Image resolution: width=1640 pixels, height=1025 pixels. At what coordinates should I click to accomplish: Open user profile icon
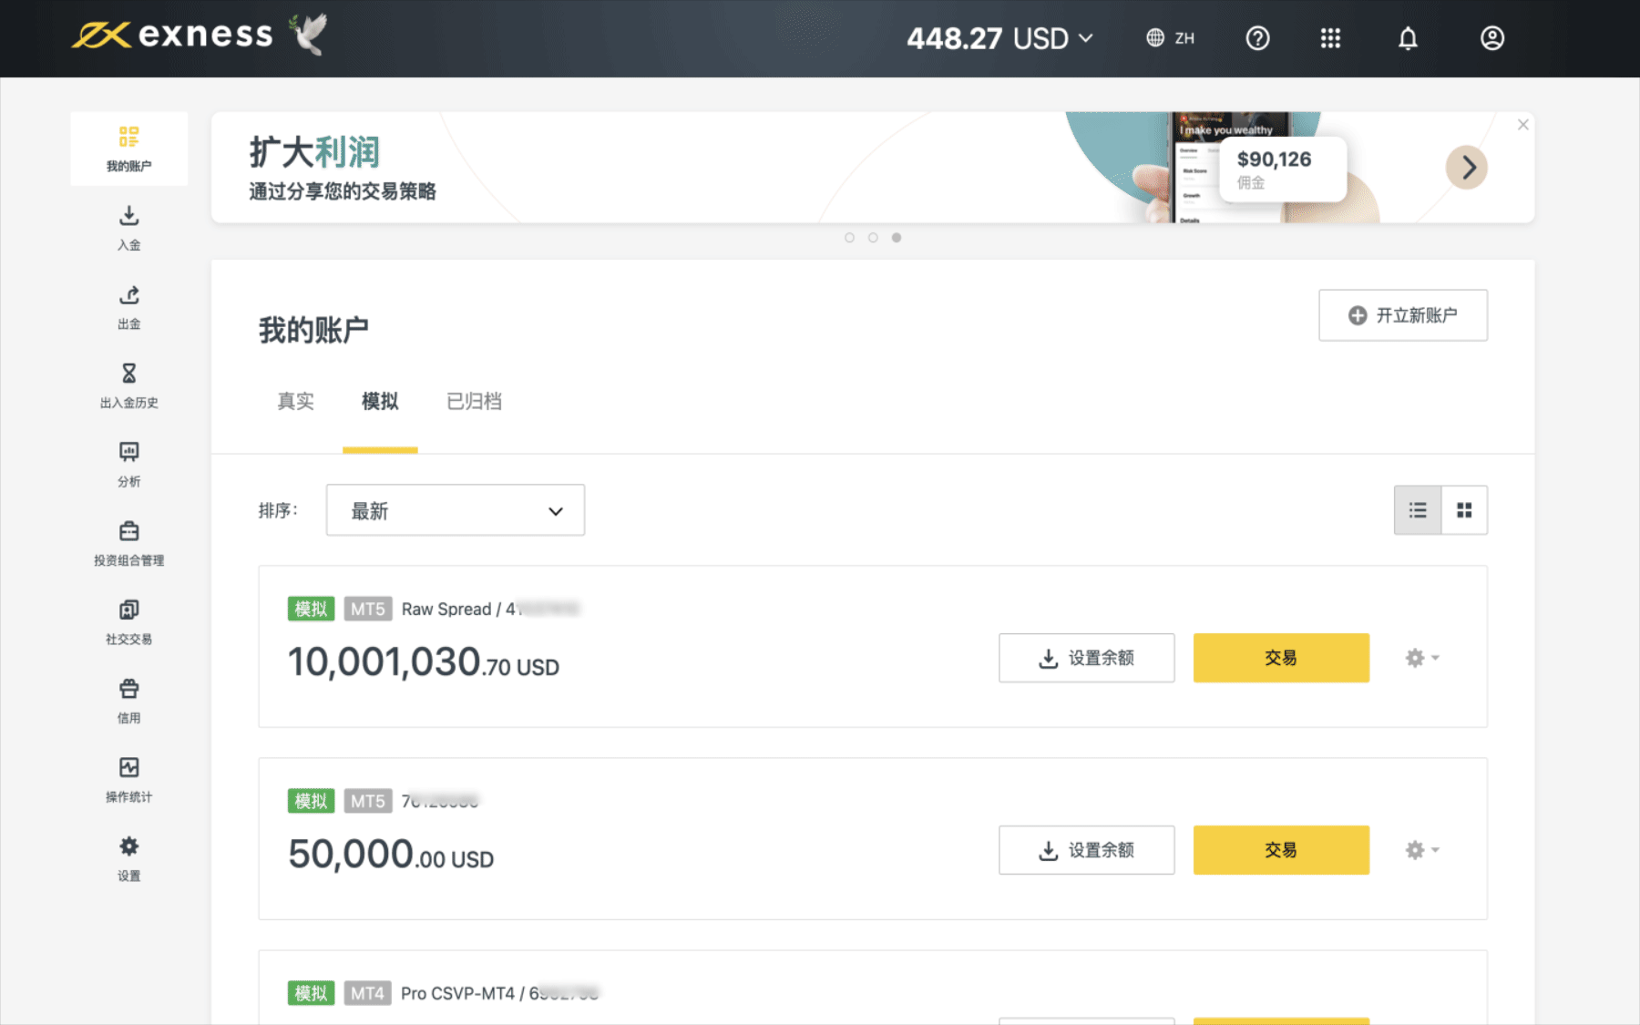pos(1491,38)
